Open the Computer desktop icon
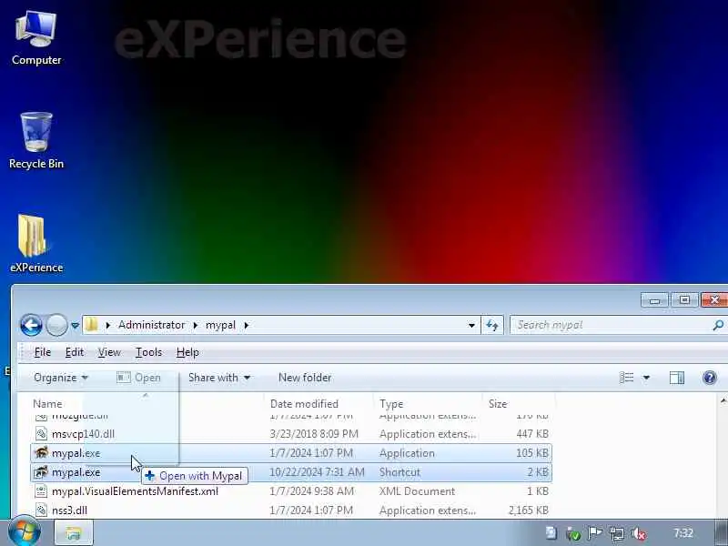This screenshot has height=546, width=728. pyautogui.click(x=36, y=38)
